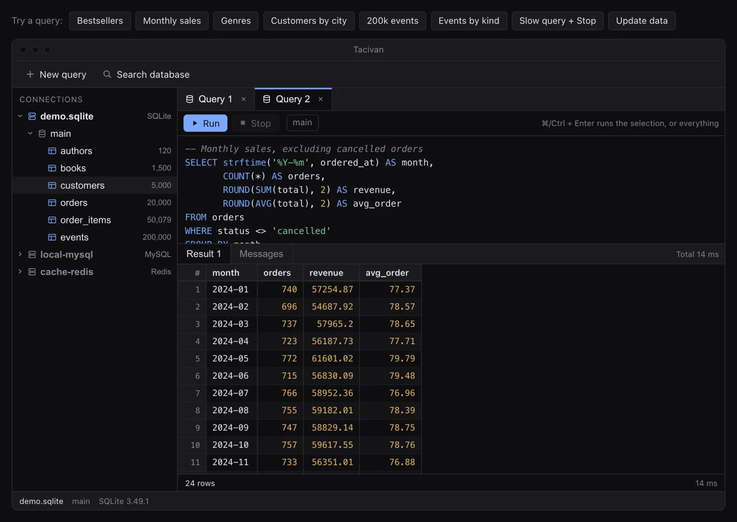
Task: Click the authors table icon
Action: [52, 151]
